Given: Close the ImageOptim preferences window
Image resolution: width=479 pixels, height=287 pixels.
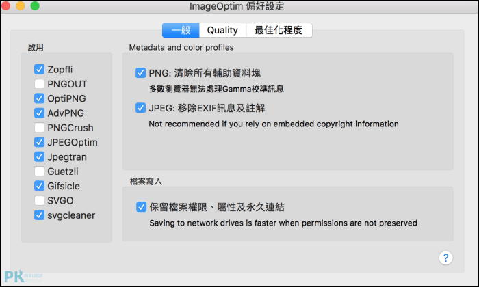Looking at the screenshot, I should (6, 5).
